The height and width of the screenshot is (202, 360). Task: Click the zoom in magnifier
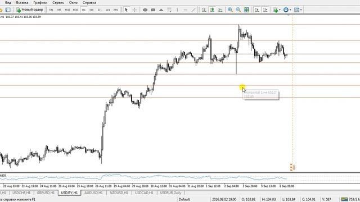coord(230,10)
